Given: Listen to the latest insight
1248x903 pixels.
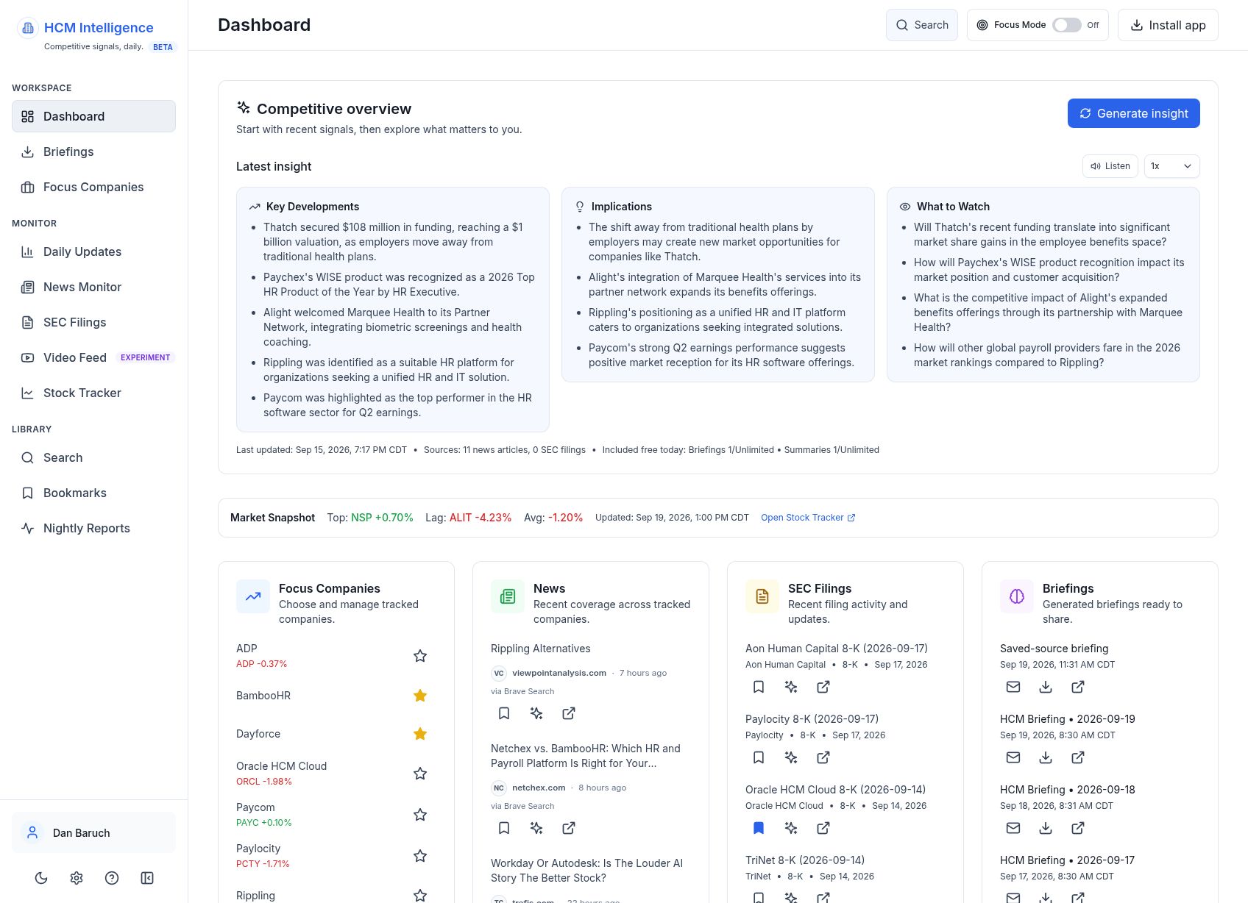Looking at the screenshot, I should [1110, 166].
